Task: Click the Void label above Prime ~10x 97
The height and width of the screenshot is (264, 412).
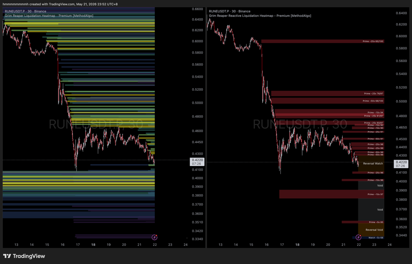Action: [x=380, y=186]
